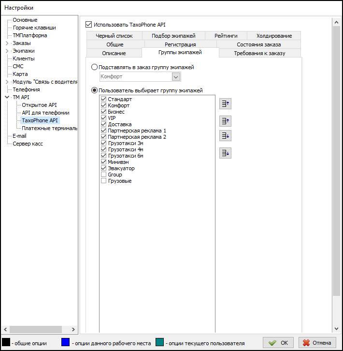Click the down arrow of the right scrollbar

click(337, 328)
